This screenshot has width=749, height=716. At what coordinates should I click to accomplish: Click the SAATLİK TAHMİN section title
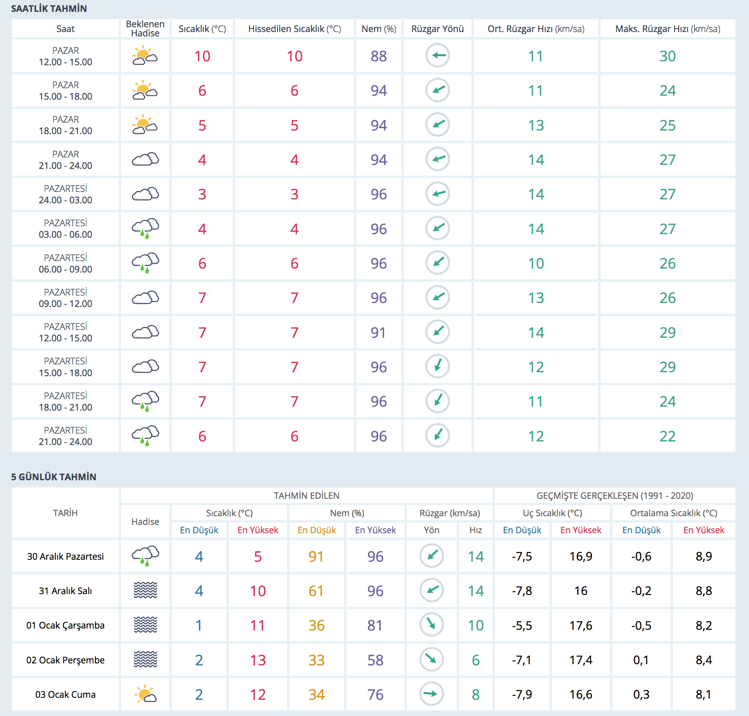coord(49,9)
